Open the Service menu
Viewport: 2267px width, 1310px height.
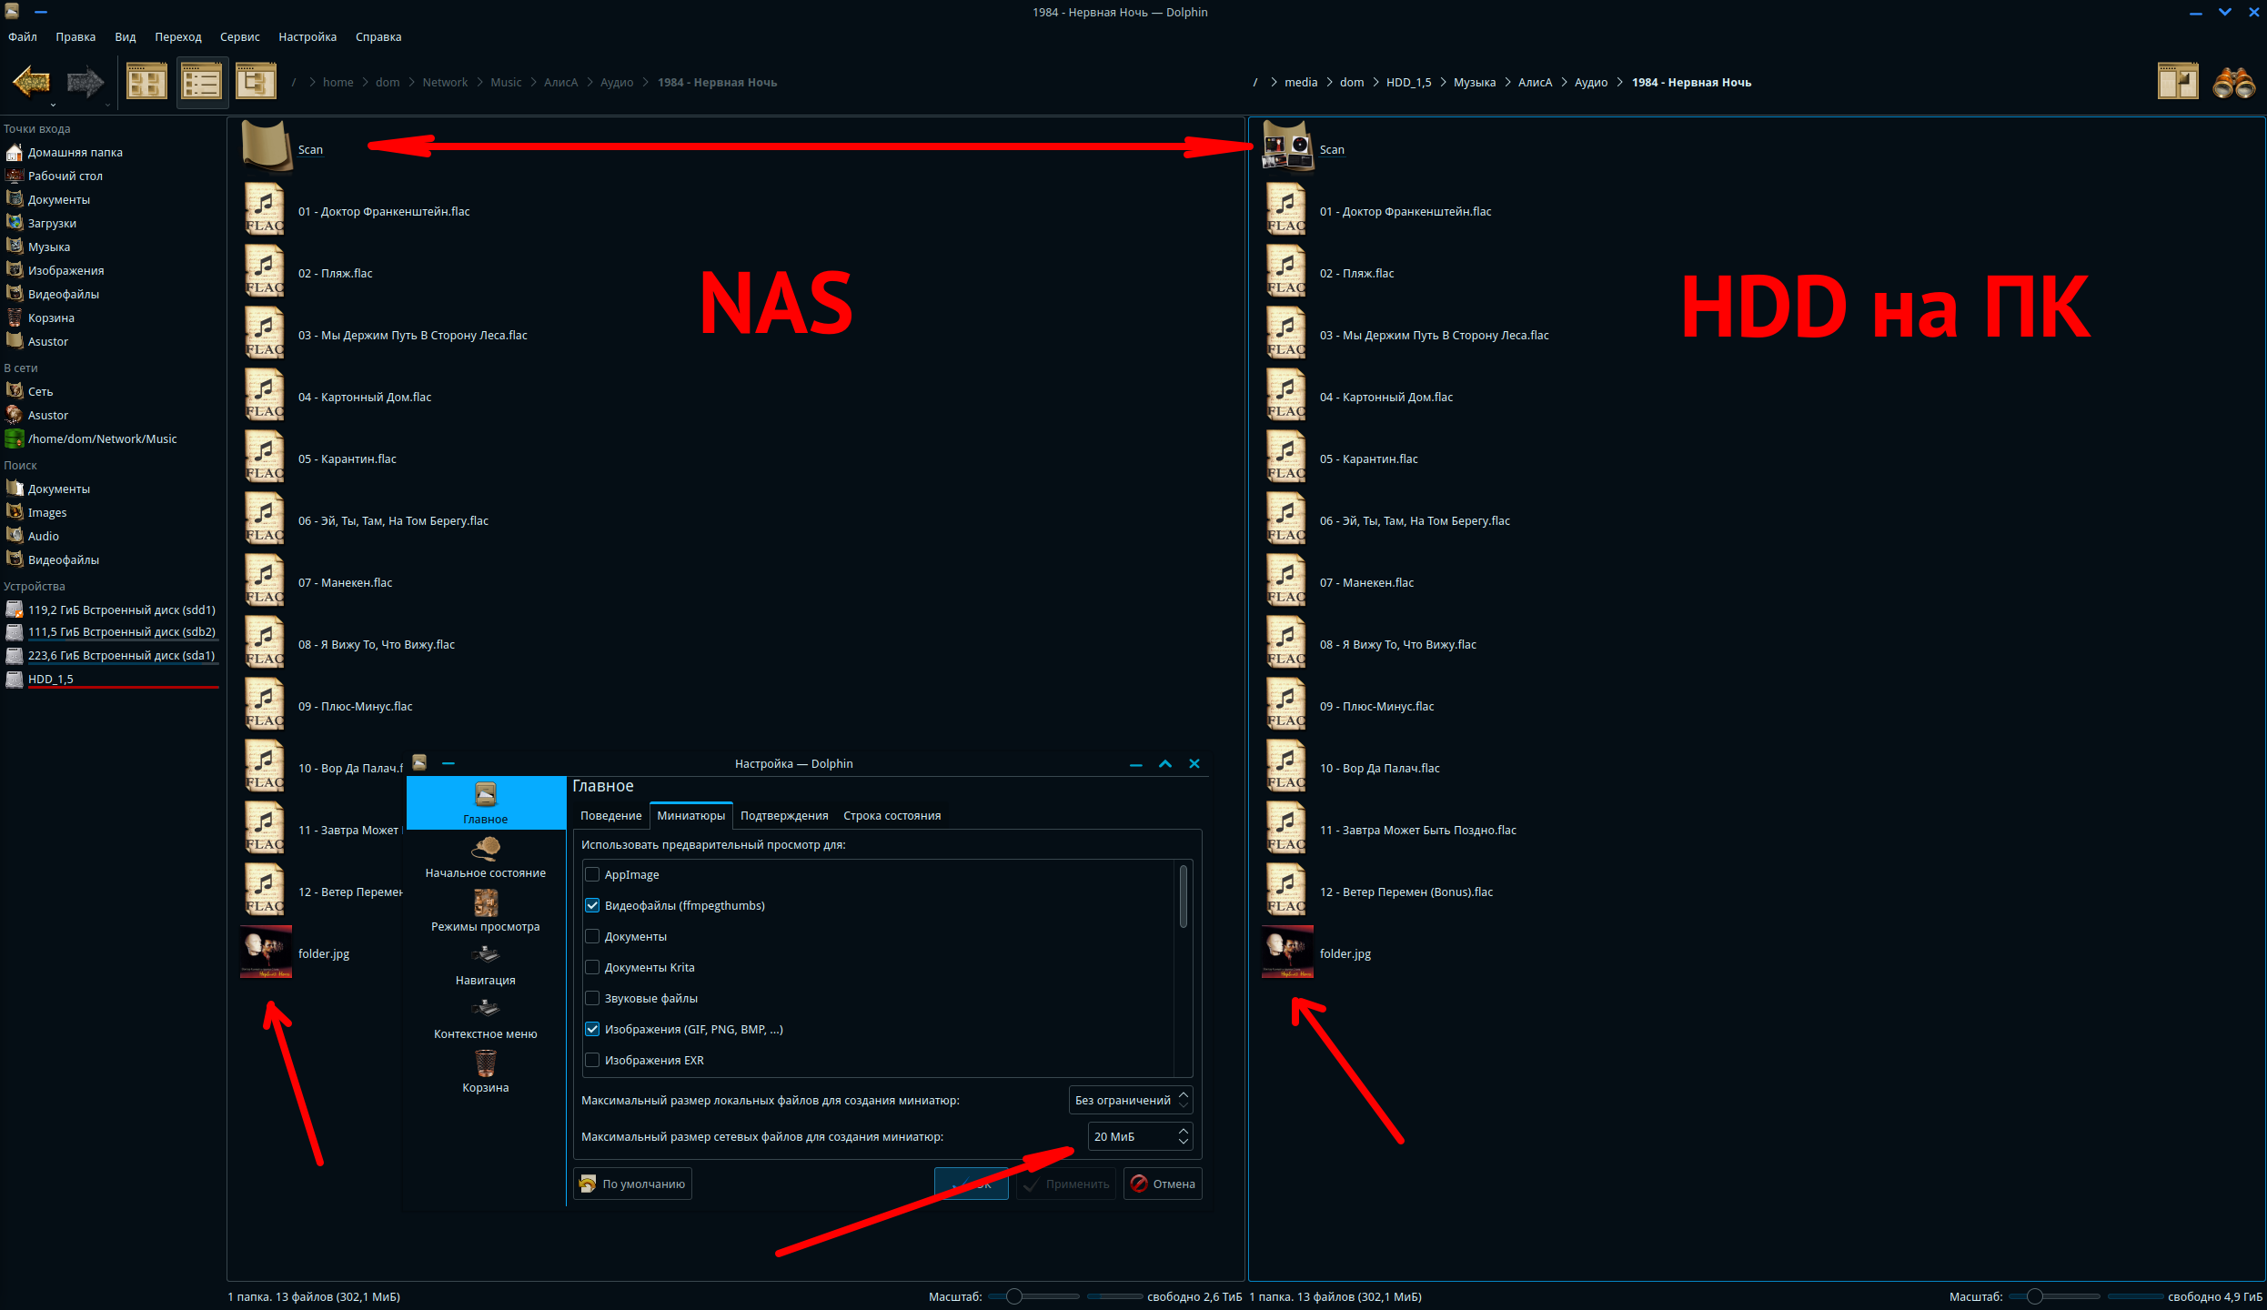point(239,36)
